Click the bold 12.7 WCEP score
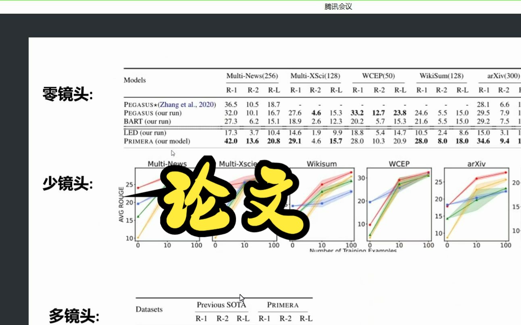The height and width of the screenshot is (325, 521). [x=379, y=113]
